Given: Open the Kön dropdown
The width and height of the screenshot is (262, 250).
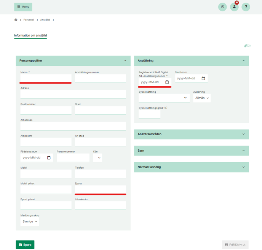Looking at the screenshot, I should tap(98, 158).
